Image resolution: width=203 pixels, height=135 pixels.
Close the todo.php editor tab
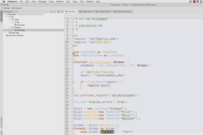76,11
